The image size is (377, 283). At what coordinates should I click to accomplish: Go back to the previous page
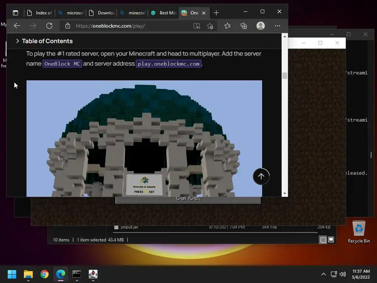(17, 26)
